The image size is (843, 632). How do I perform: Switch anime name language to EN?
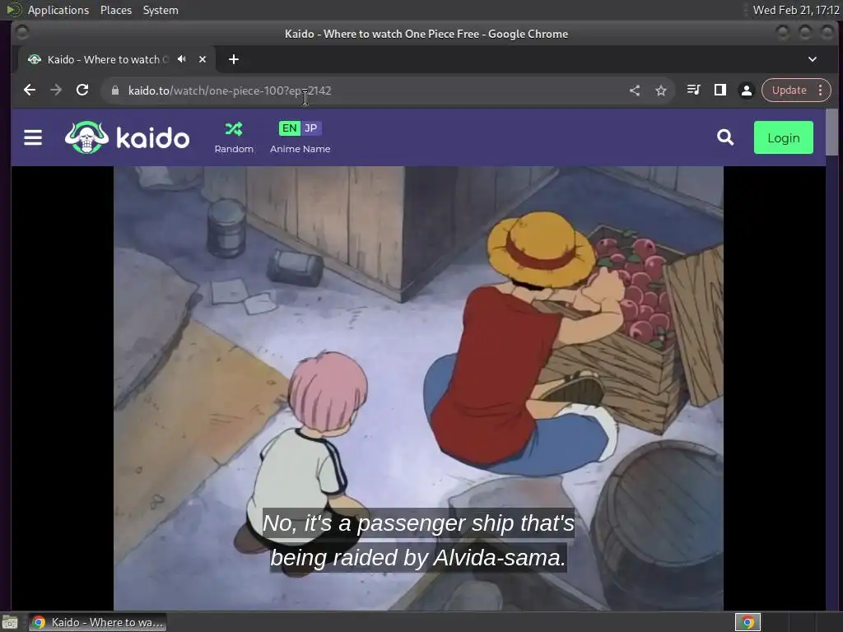(x=289, y=128)
